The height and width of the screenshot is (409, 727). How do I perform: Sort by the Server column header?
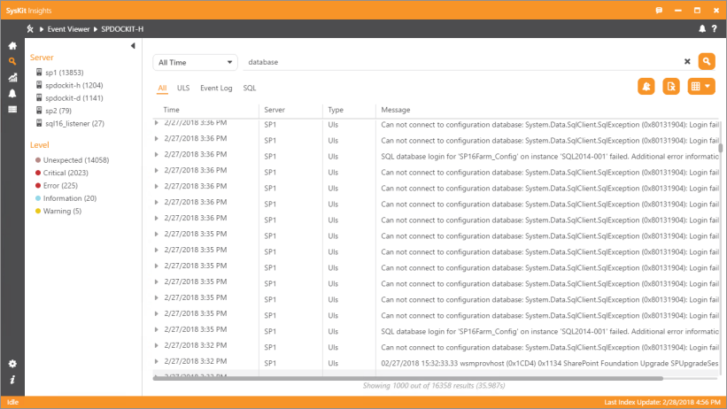pos(275,110)
